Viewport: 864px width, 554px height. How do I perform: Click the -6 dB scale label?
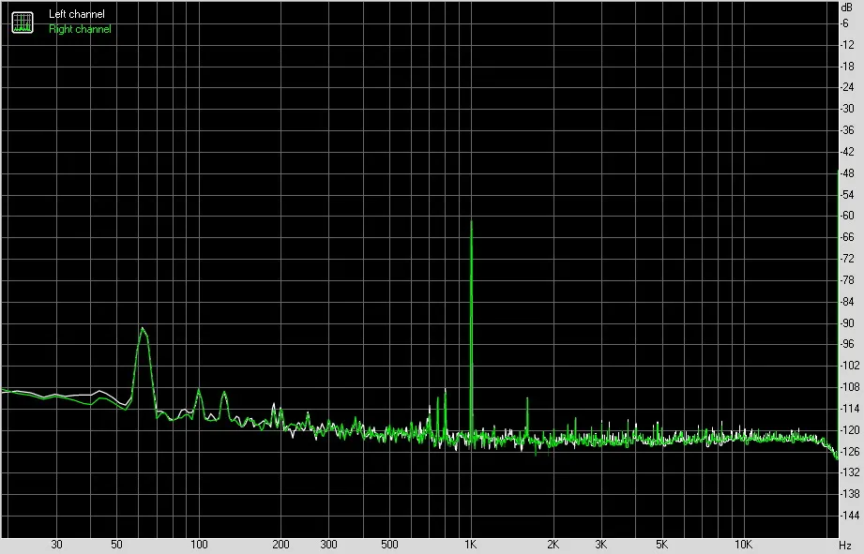coord(844,23)
